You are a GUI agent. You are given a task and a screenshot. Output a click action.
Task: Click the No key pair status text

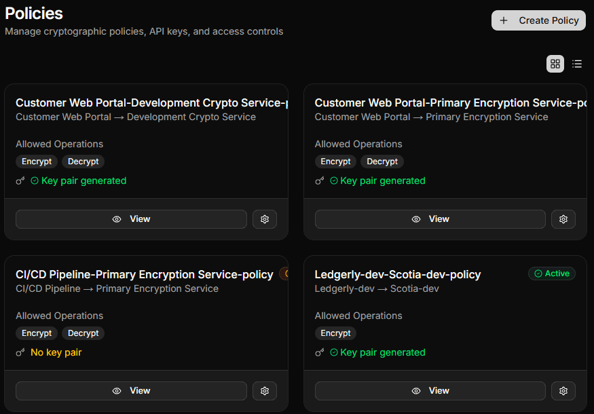56,352
